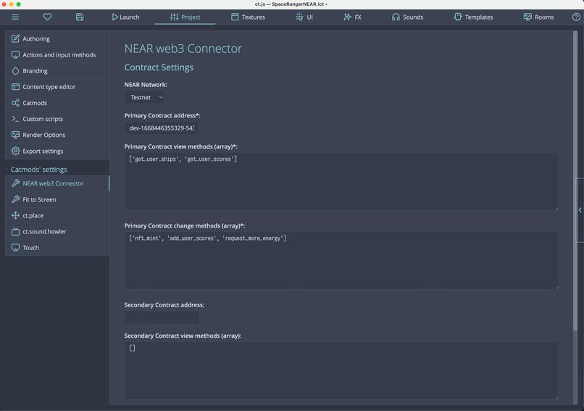Click the UI tab icon

[299, 17]
